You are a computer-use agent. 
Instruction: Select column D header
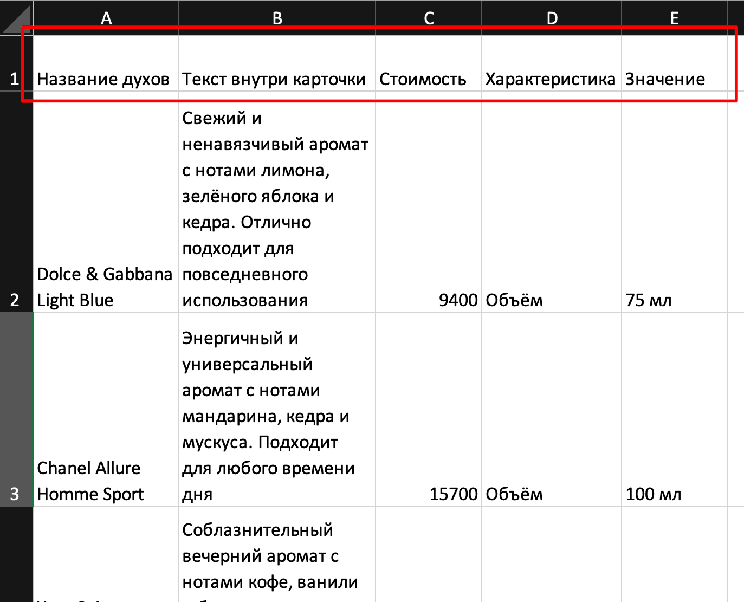click(552, 18)
